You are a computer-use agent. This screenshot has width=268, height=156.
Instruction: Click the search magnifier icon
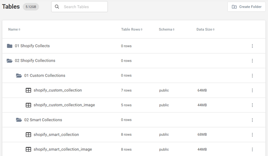(x=57, y=6)
